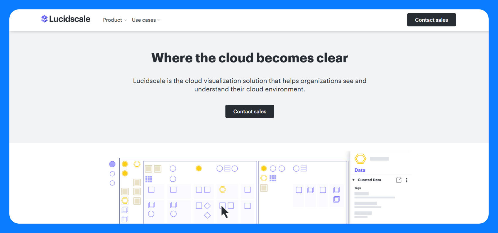Click Contact sales button below the headline
This screenshot has width=498, height=233.
[x=250, y=112]
